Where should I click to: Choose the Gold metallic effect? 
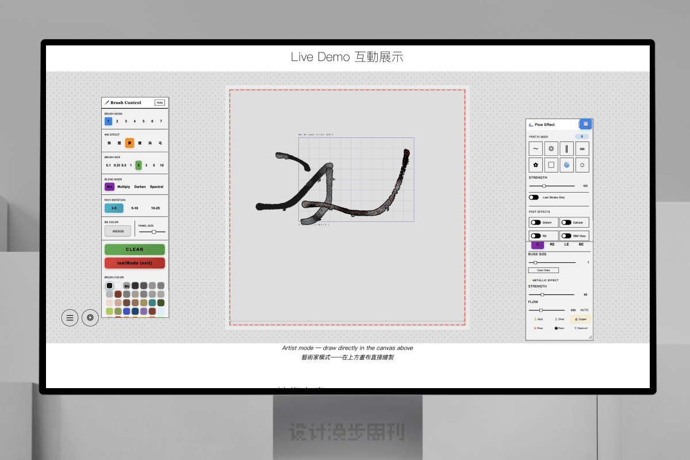click(x=539, y=319)
